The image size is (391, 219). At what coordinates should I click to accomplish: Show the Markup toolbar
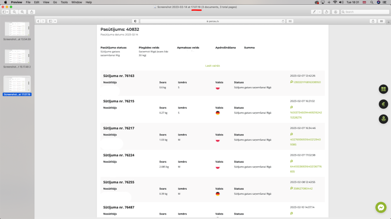tap(335, 12)
